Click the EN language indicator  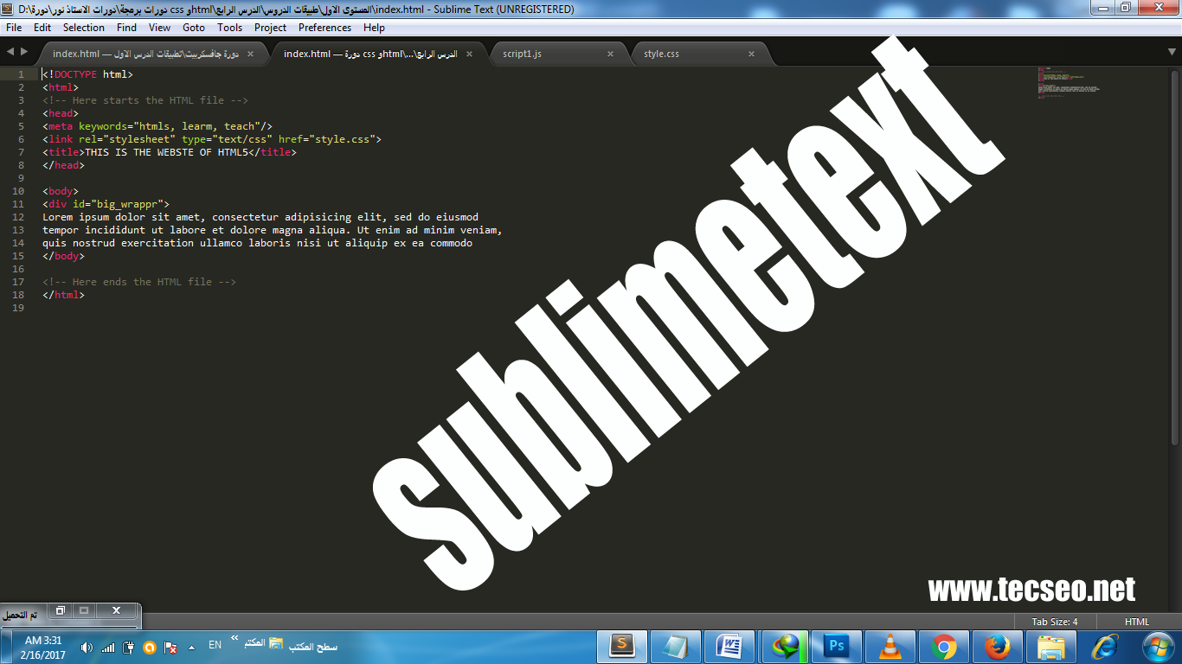[215, 645]
